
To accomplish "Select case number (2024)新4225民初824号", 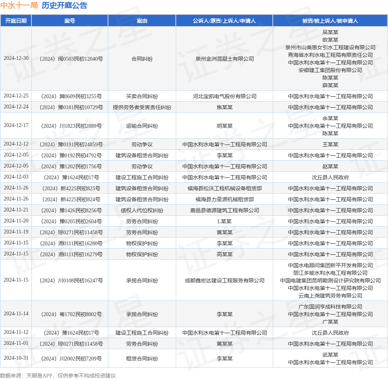I will (x=71, y=199).
